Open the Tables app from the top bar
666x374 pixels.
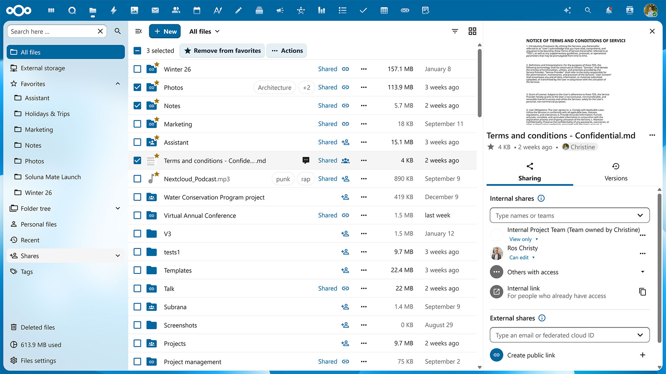tap(384, 10)
